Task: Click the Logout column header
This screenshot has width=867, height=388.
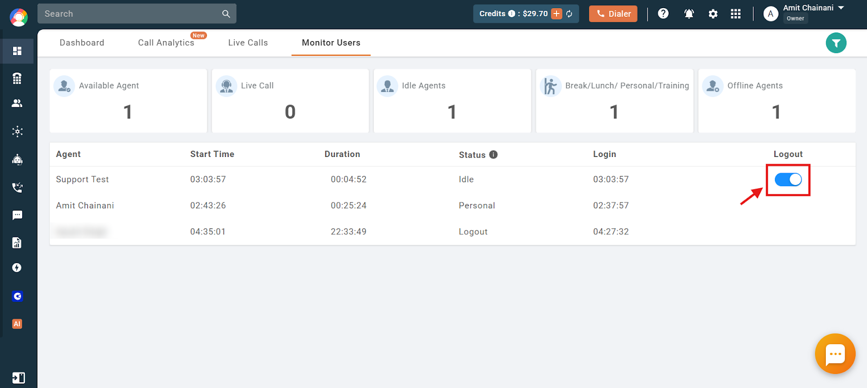Action: [788, 154]
